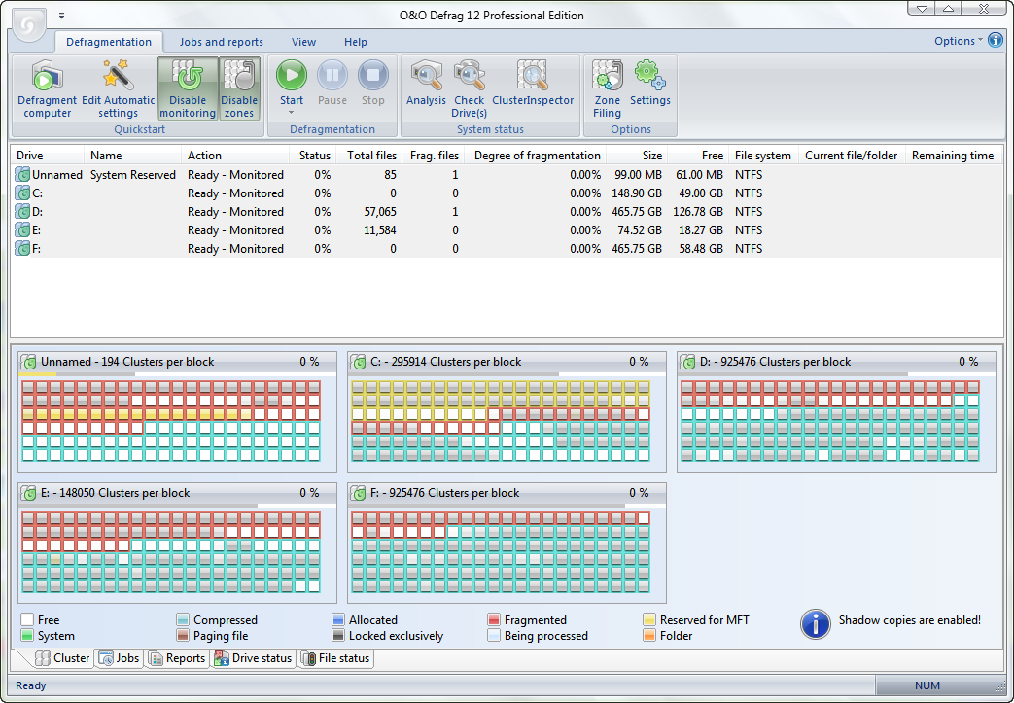Open the File status bottom tab
The height and width of the screenshot is (703, 1014).
coord(335,658)
